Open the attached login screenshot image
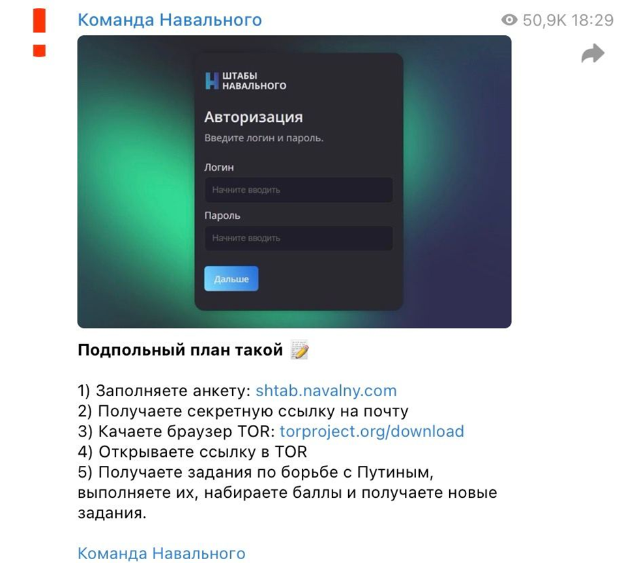This screenshot has height=563, width=635. tap(295, 182)
